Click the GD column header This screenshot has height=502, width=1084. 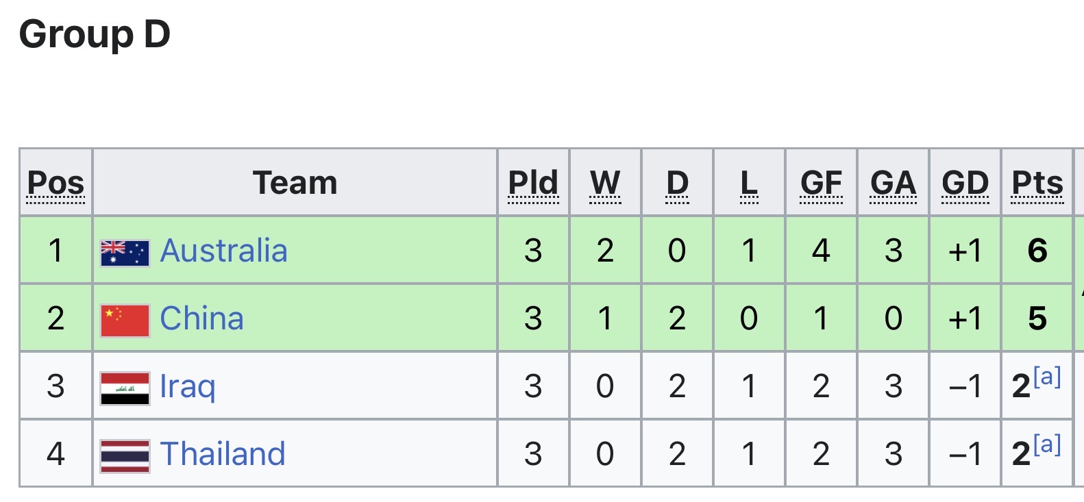[965, 183]
